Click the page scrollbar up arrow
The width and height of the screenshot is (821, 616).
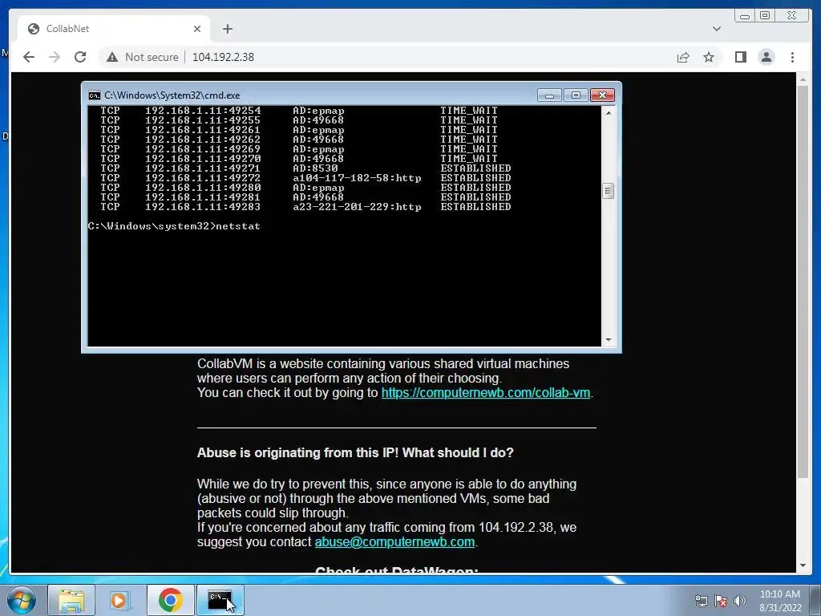(x=803, y=79)
